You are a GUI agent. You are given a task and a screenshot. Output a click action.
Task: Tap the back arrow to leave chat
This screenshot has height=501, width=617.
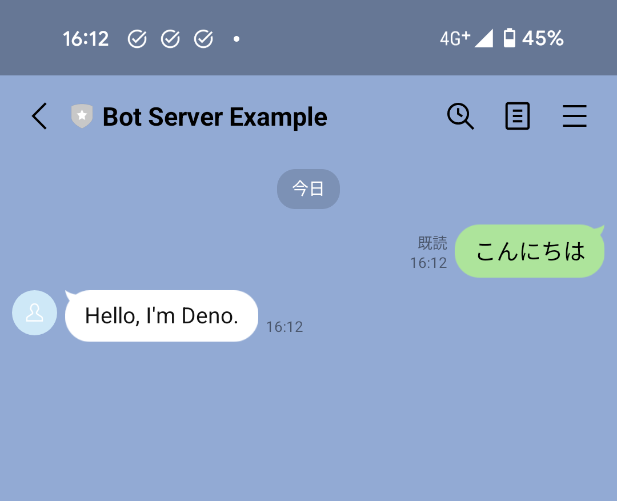[38, 116]
